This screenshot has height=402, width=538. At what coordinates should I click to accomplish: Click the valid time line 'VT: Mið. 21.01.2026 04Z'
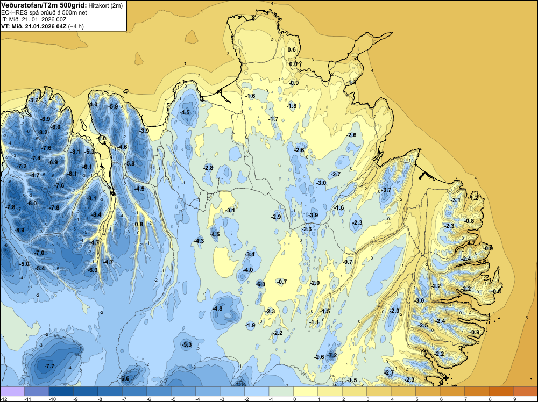point(34,26)
